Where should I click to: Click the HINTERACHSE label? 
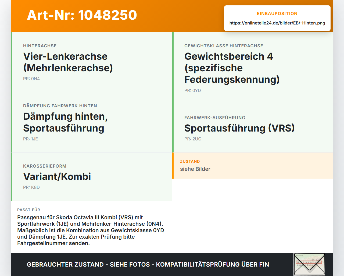pyautogui.click(x=40, y=46)
